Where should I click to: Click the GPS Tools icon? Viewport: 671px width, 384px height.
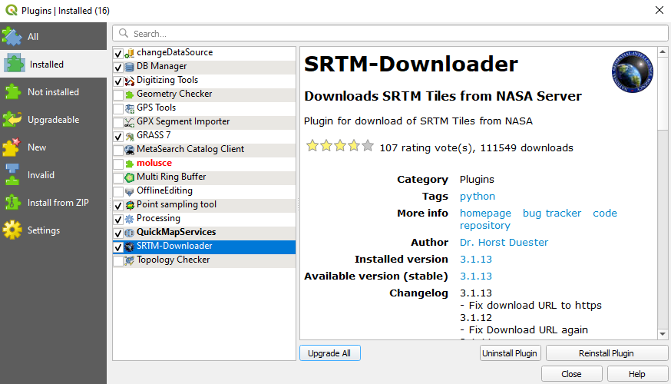pos(129,109)
